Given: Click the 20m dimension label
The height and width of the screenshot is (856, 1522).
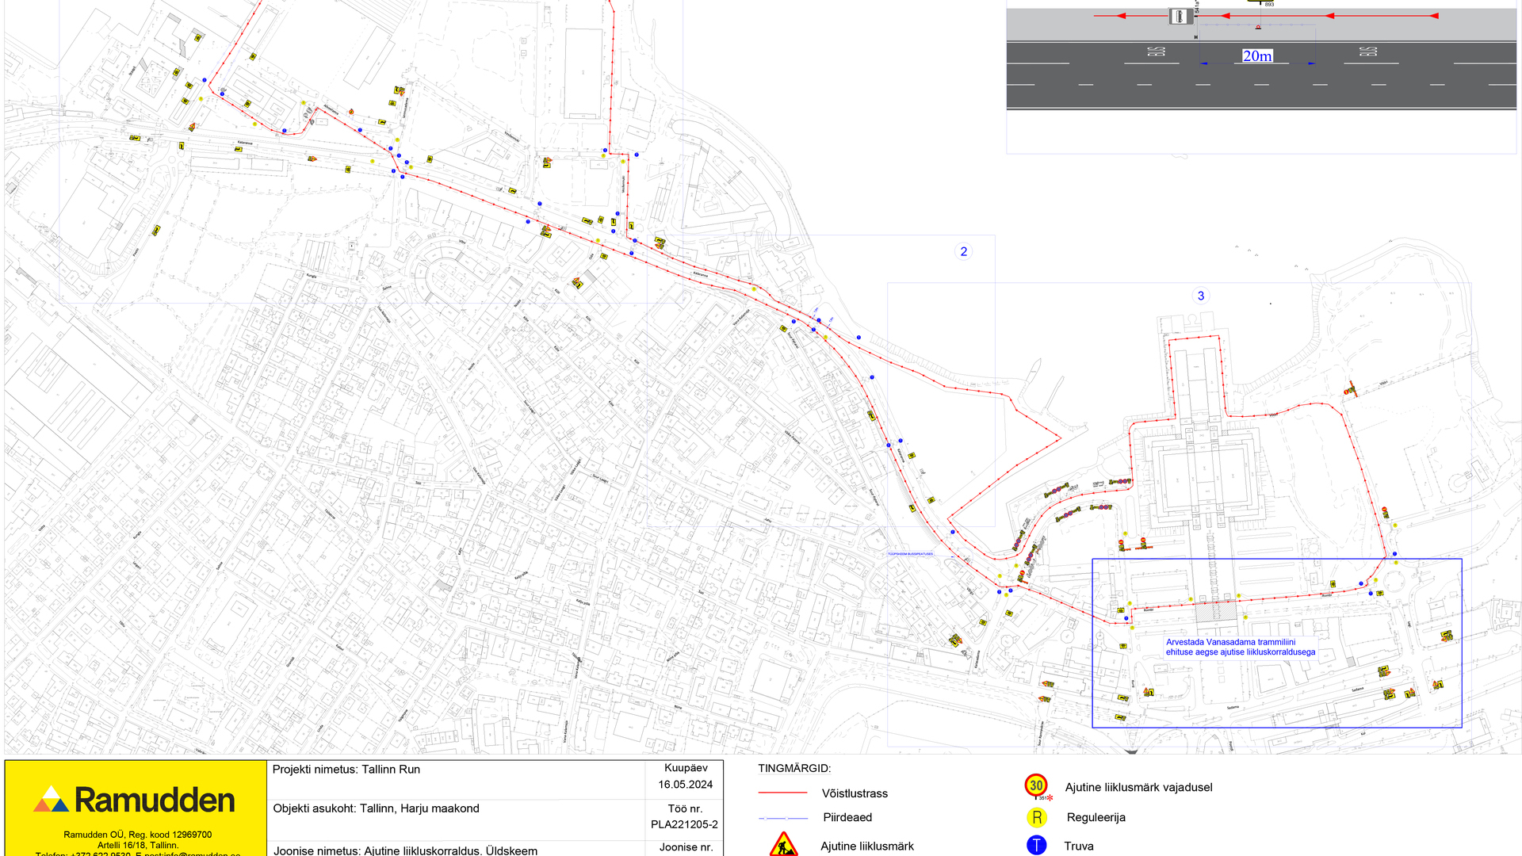Looking at the screenshot, I should pos(1256,55).
